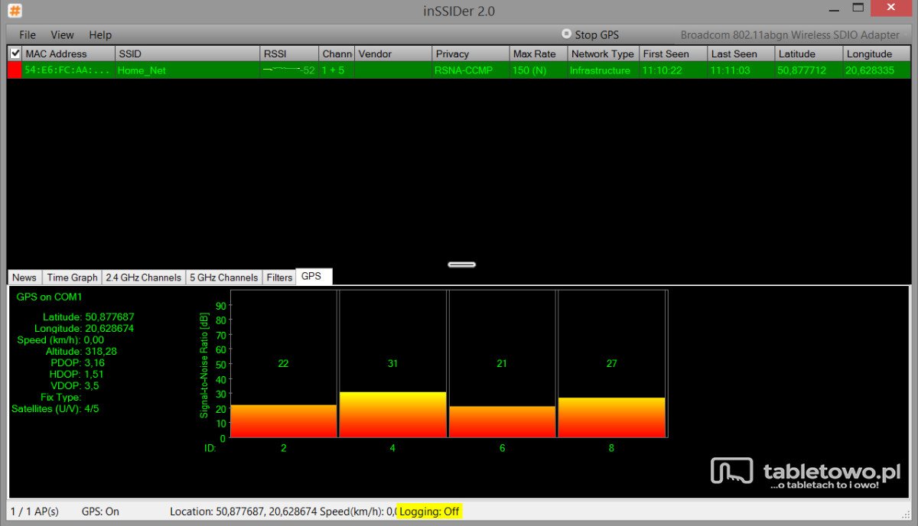The height and width of the screenshot is (526, 918).
Task: Sort by SSID column header
Action: pos(187,54)
